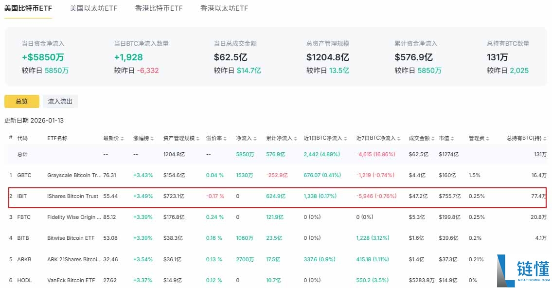552x288 pixels.
Task: Click +1,928 BTC net inflow value
Action: [128, 57]
